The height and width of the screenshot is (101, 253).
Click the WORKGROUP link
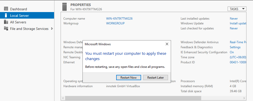pyautogui.click(x=115, y=23)
